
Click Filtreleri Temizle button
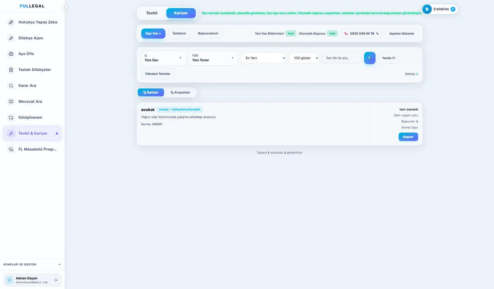[x=157, y=74]
